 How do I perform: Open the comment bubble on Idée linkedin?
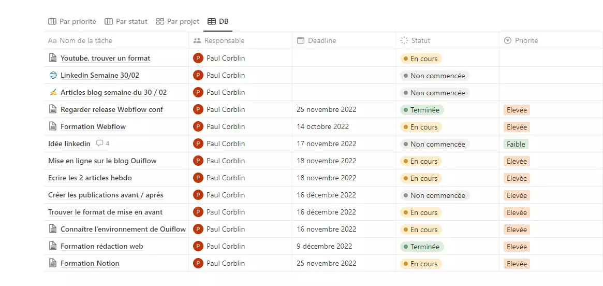click(x=102, y=144)
